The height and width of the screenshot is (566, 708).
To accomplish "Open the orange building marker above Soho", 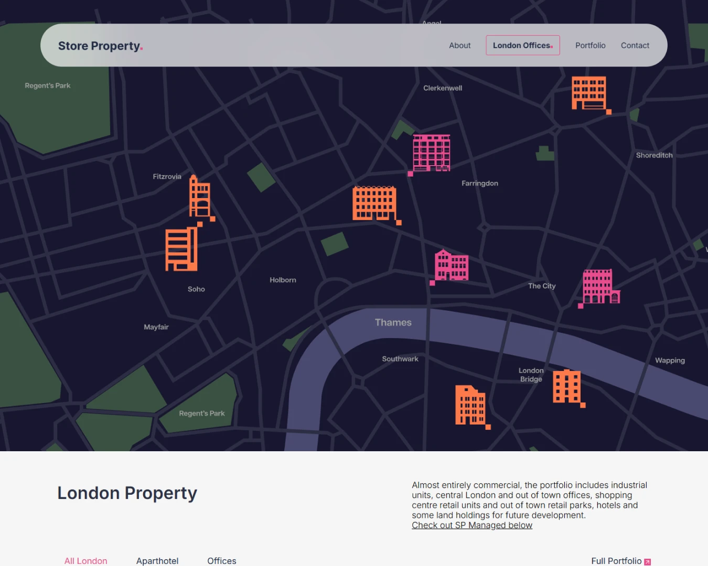I will coord(181,249).
